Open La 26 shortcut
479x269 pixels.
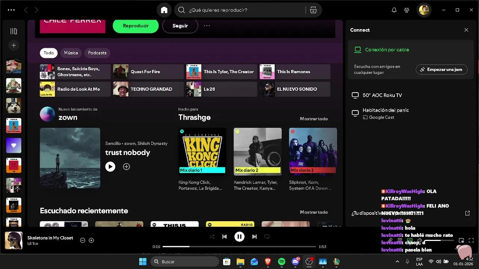[222, 89]
